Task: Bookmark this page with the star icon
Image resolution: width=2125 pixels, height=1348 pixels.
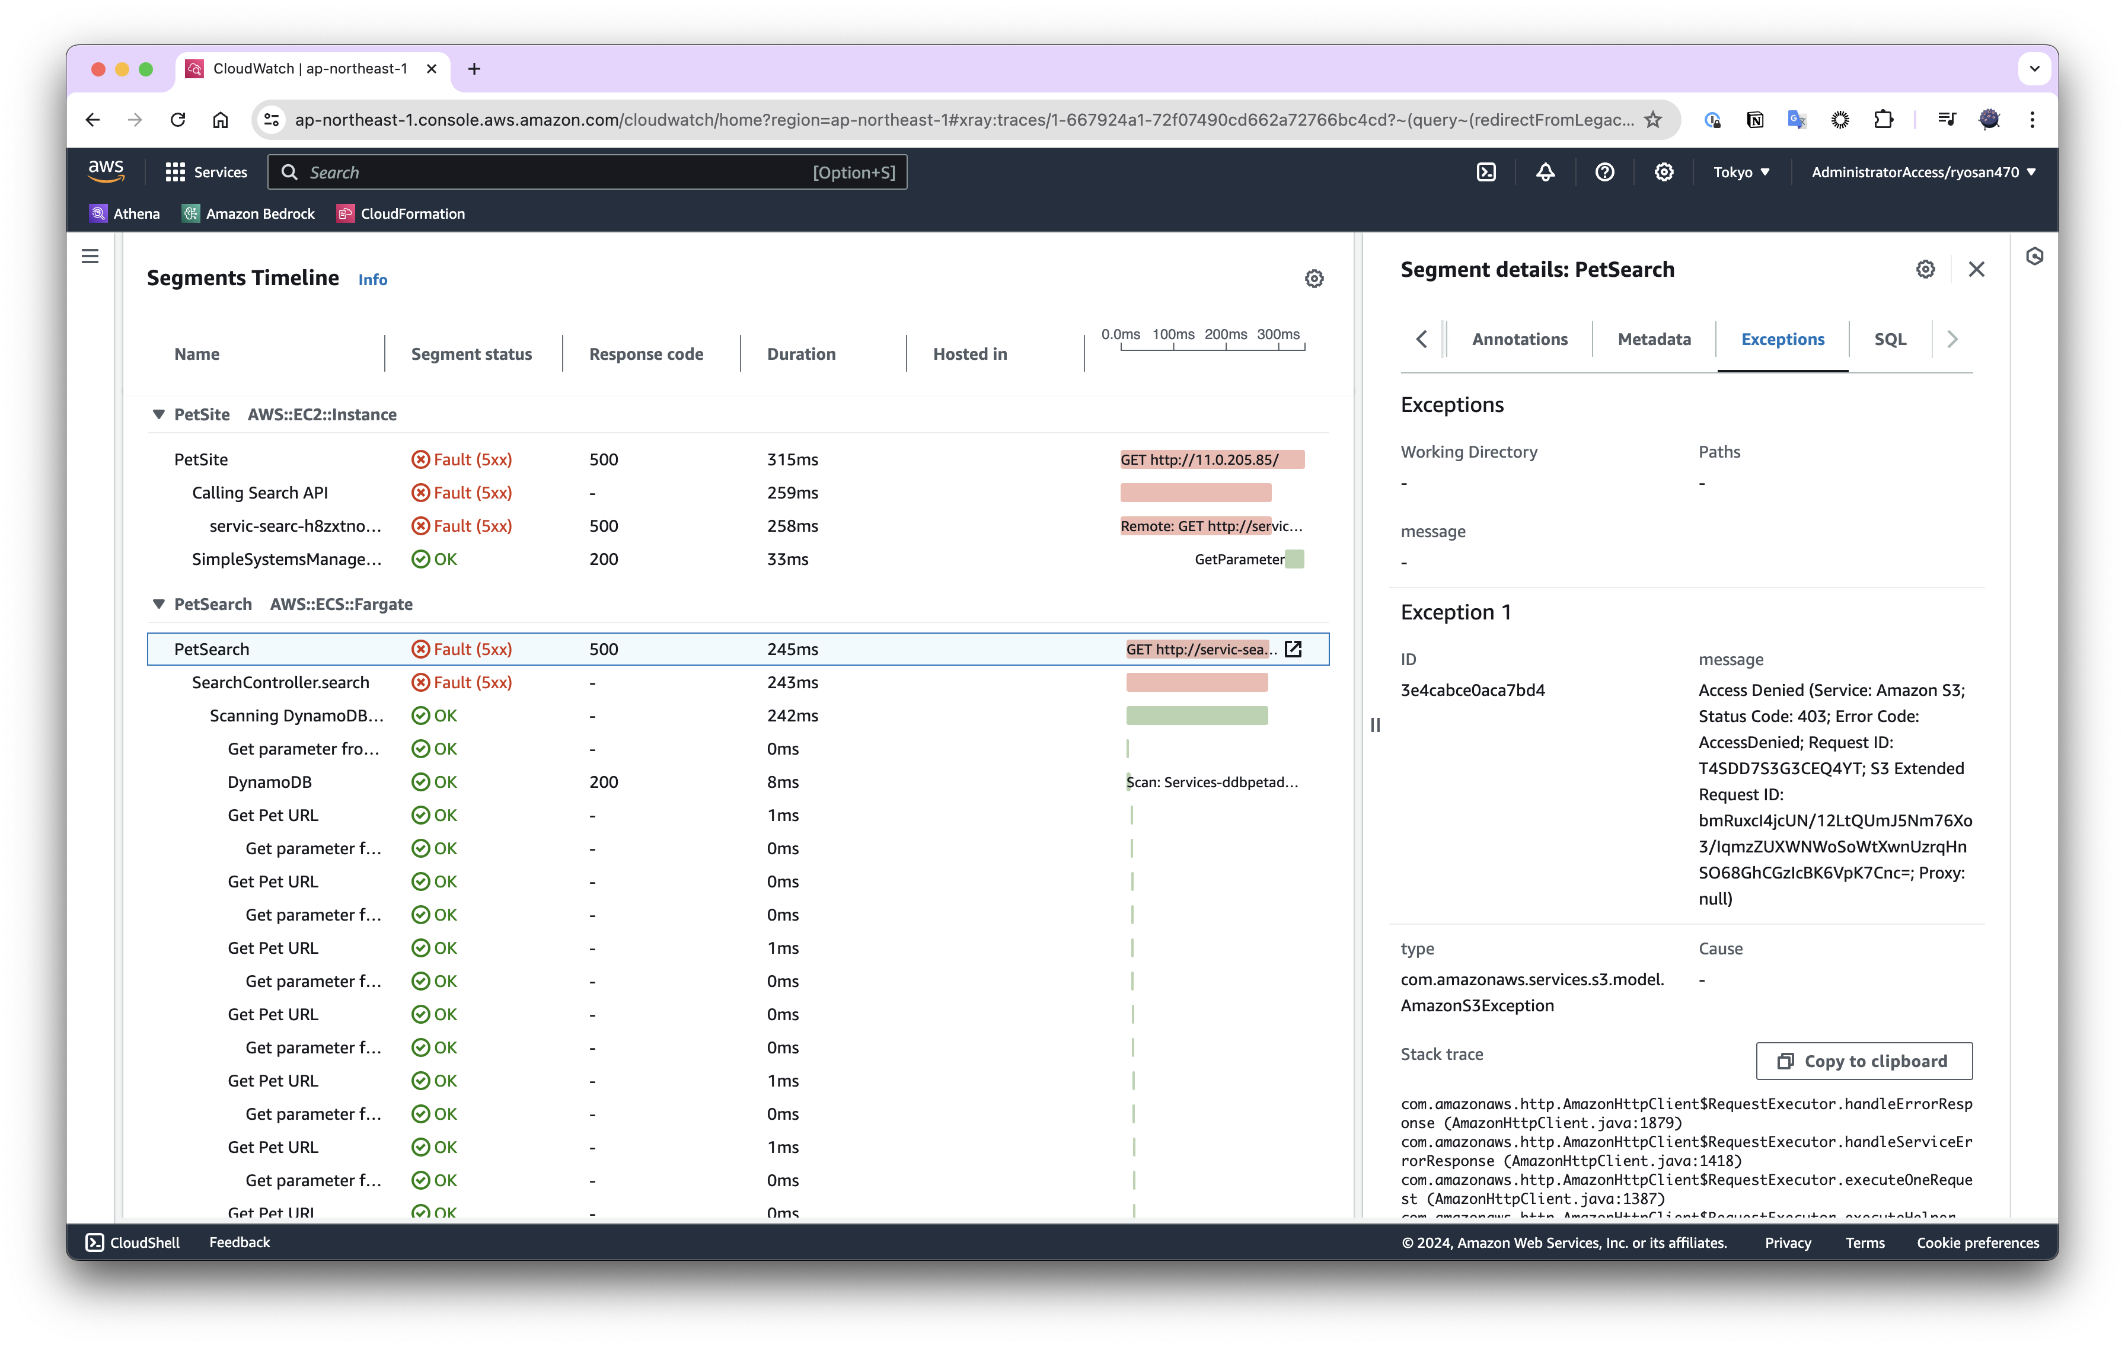Action: point(1653,119)
